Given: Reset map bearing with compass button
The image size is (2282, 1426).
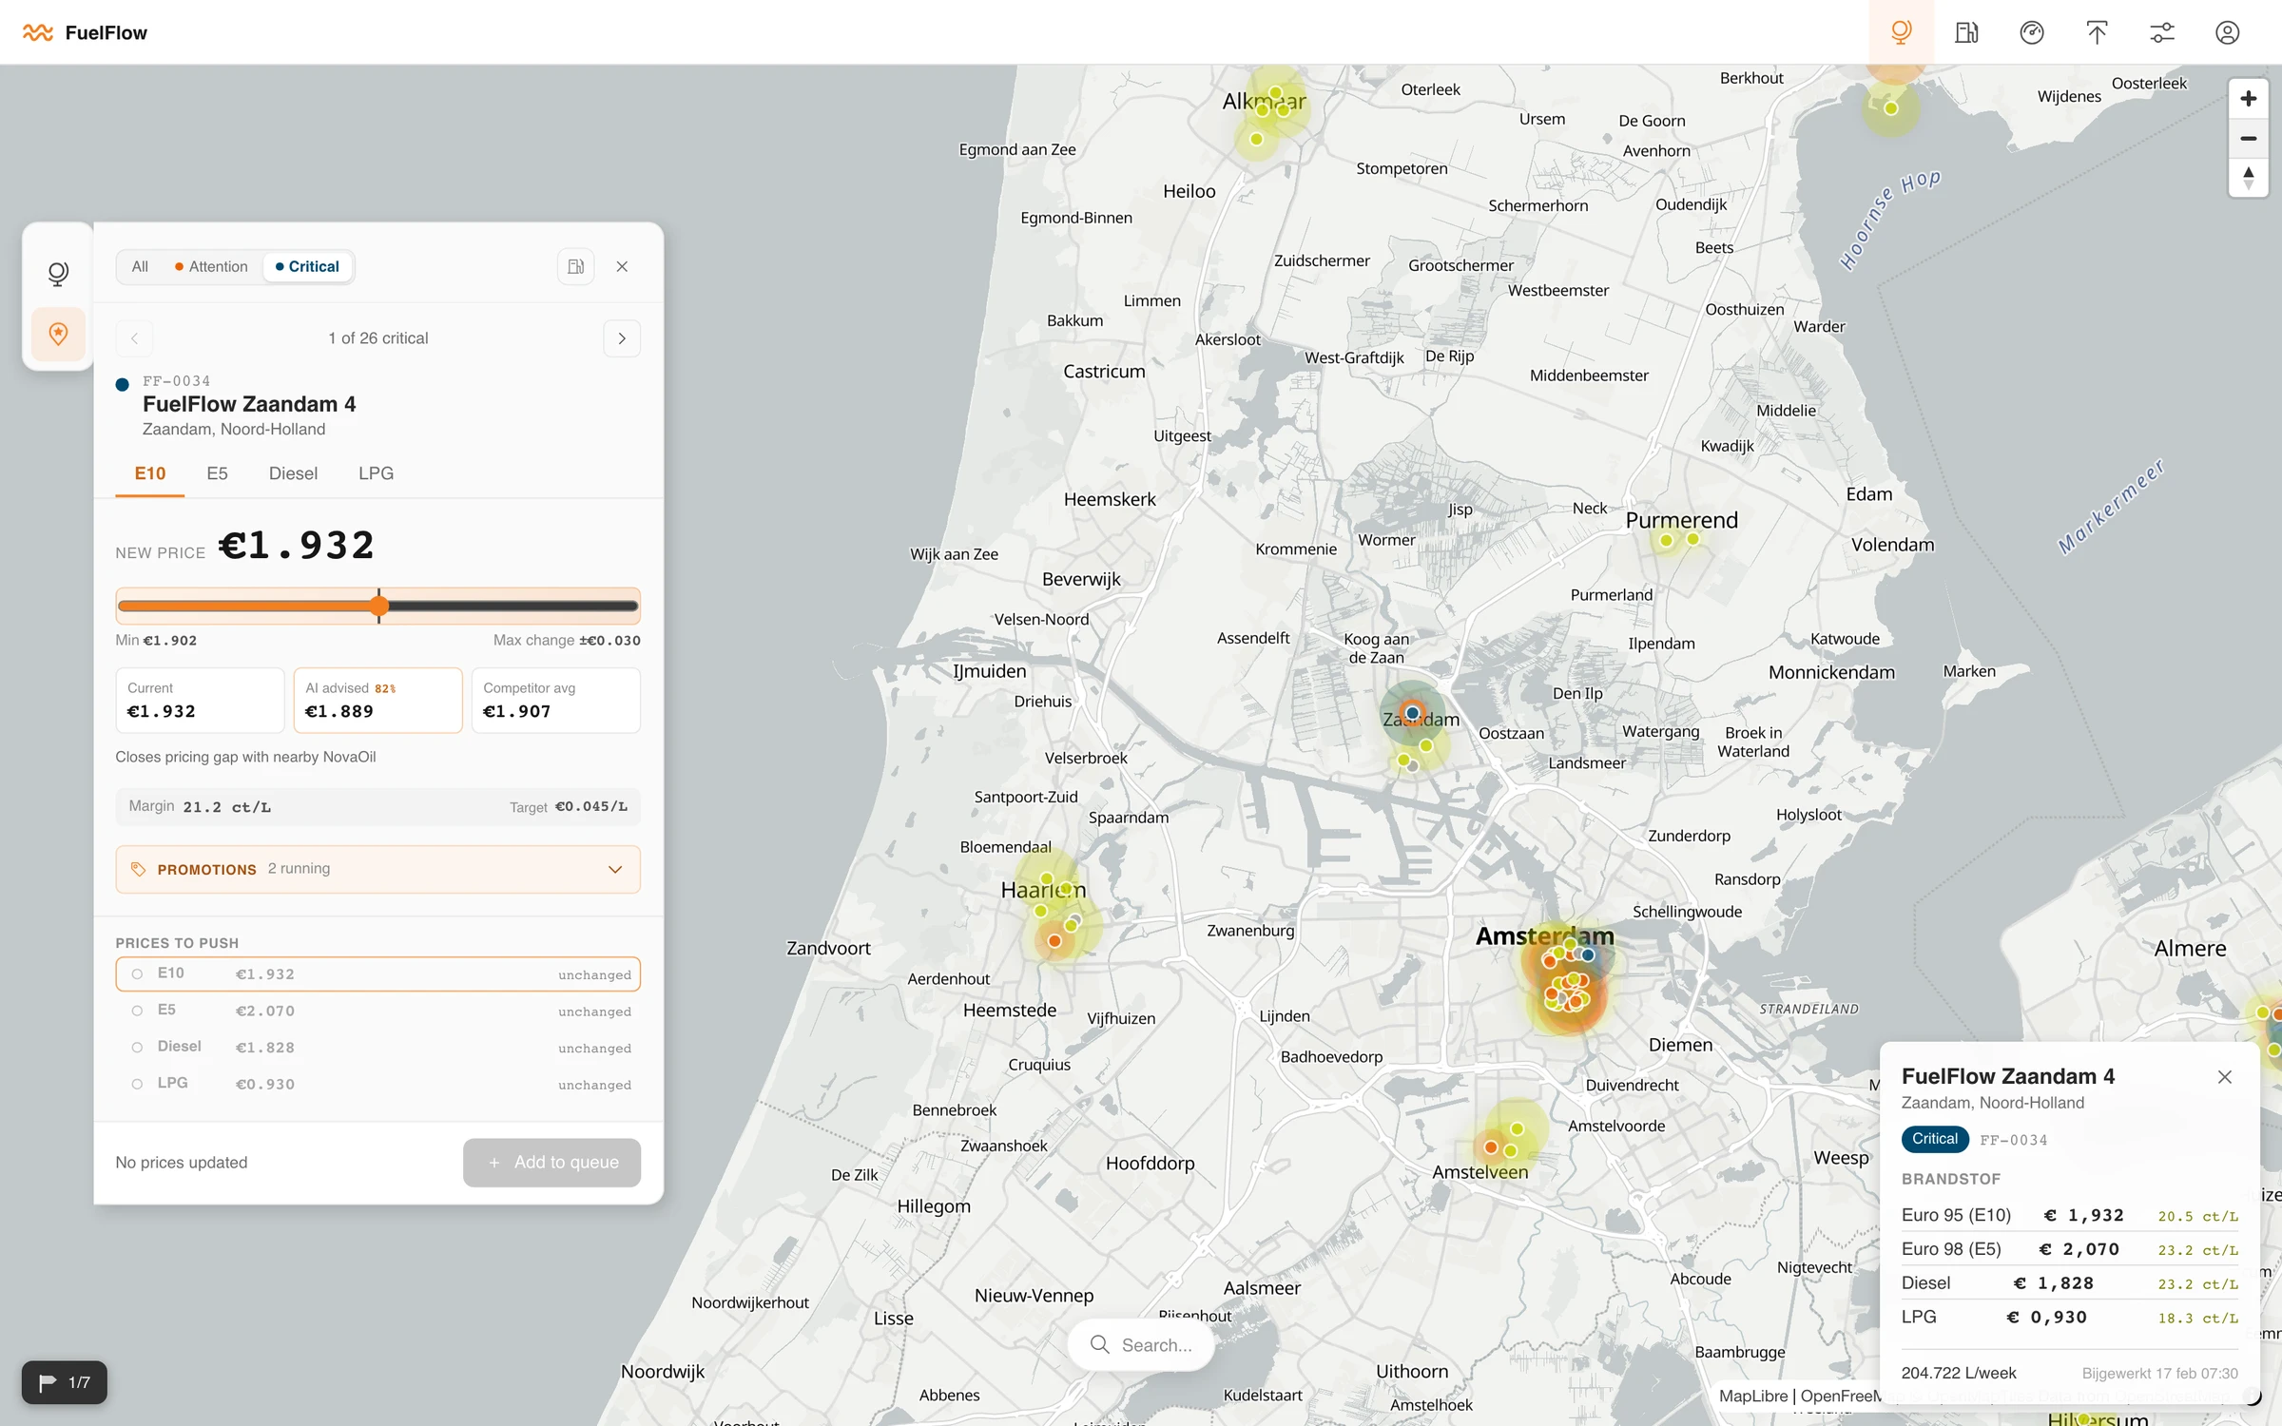Looking at the screenshot, I should (x=2248, y=178).
